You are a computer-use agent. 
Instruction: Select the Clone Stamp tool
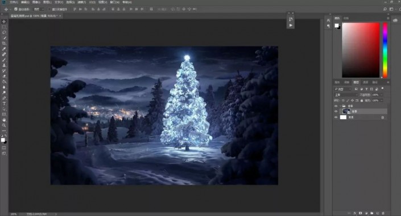(x=4, y=65)
